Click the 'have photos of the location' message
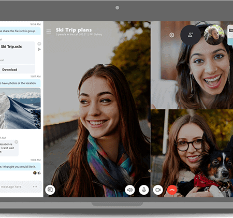The image size is (233, 218). [x=20, y=83]
